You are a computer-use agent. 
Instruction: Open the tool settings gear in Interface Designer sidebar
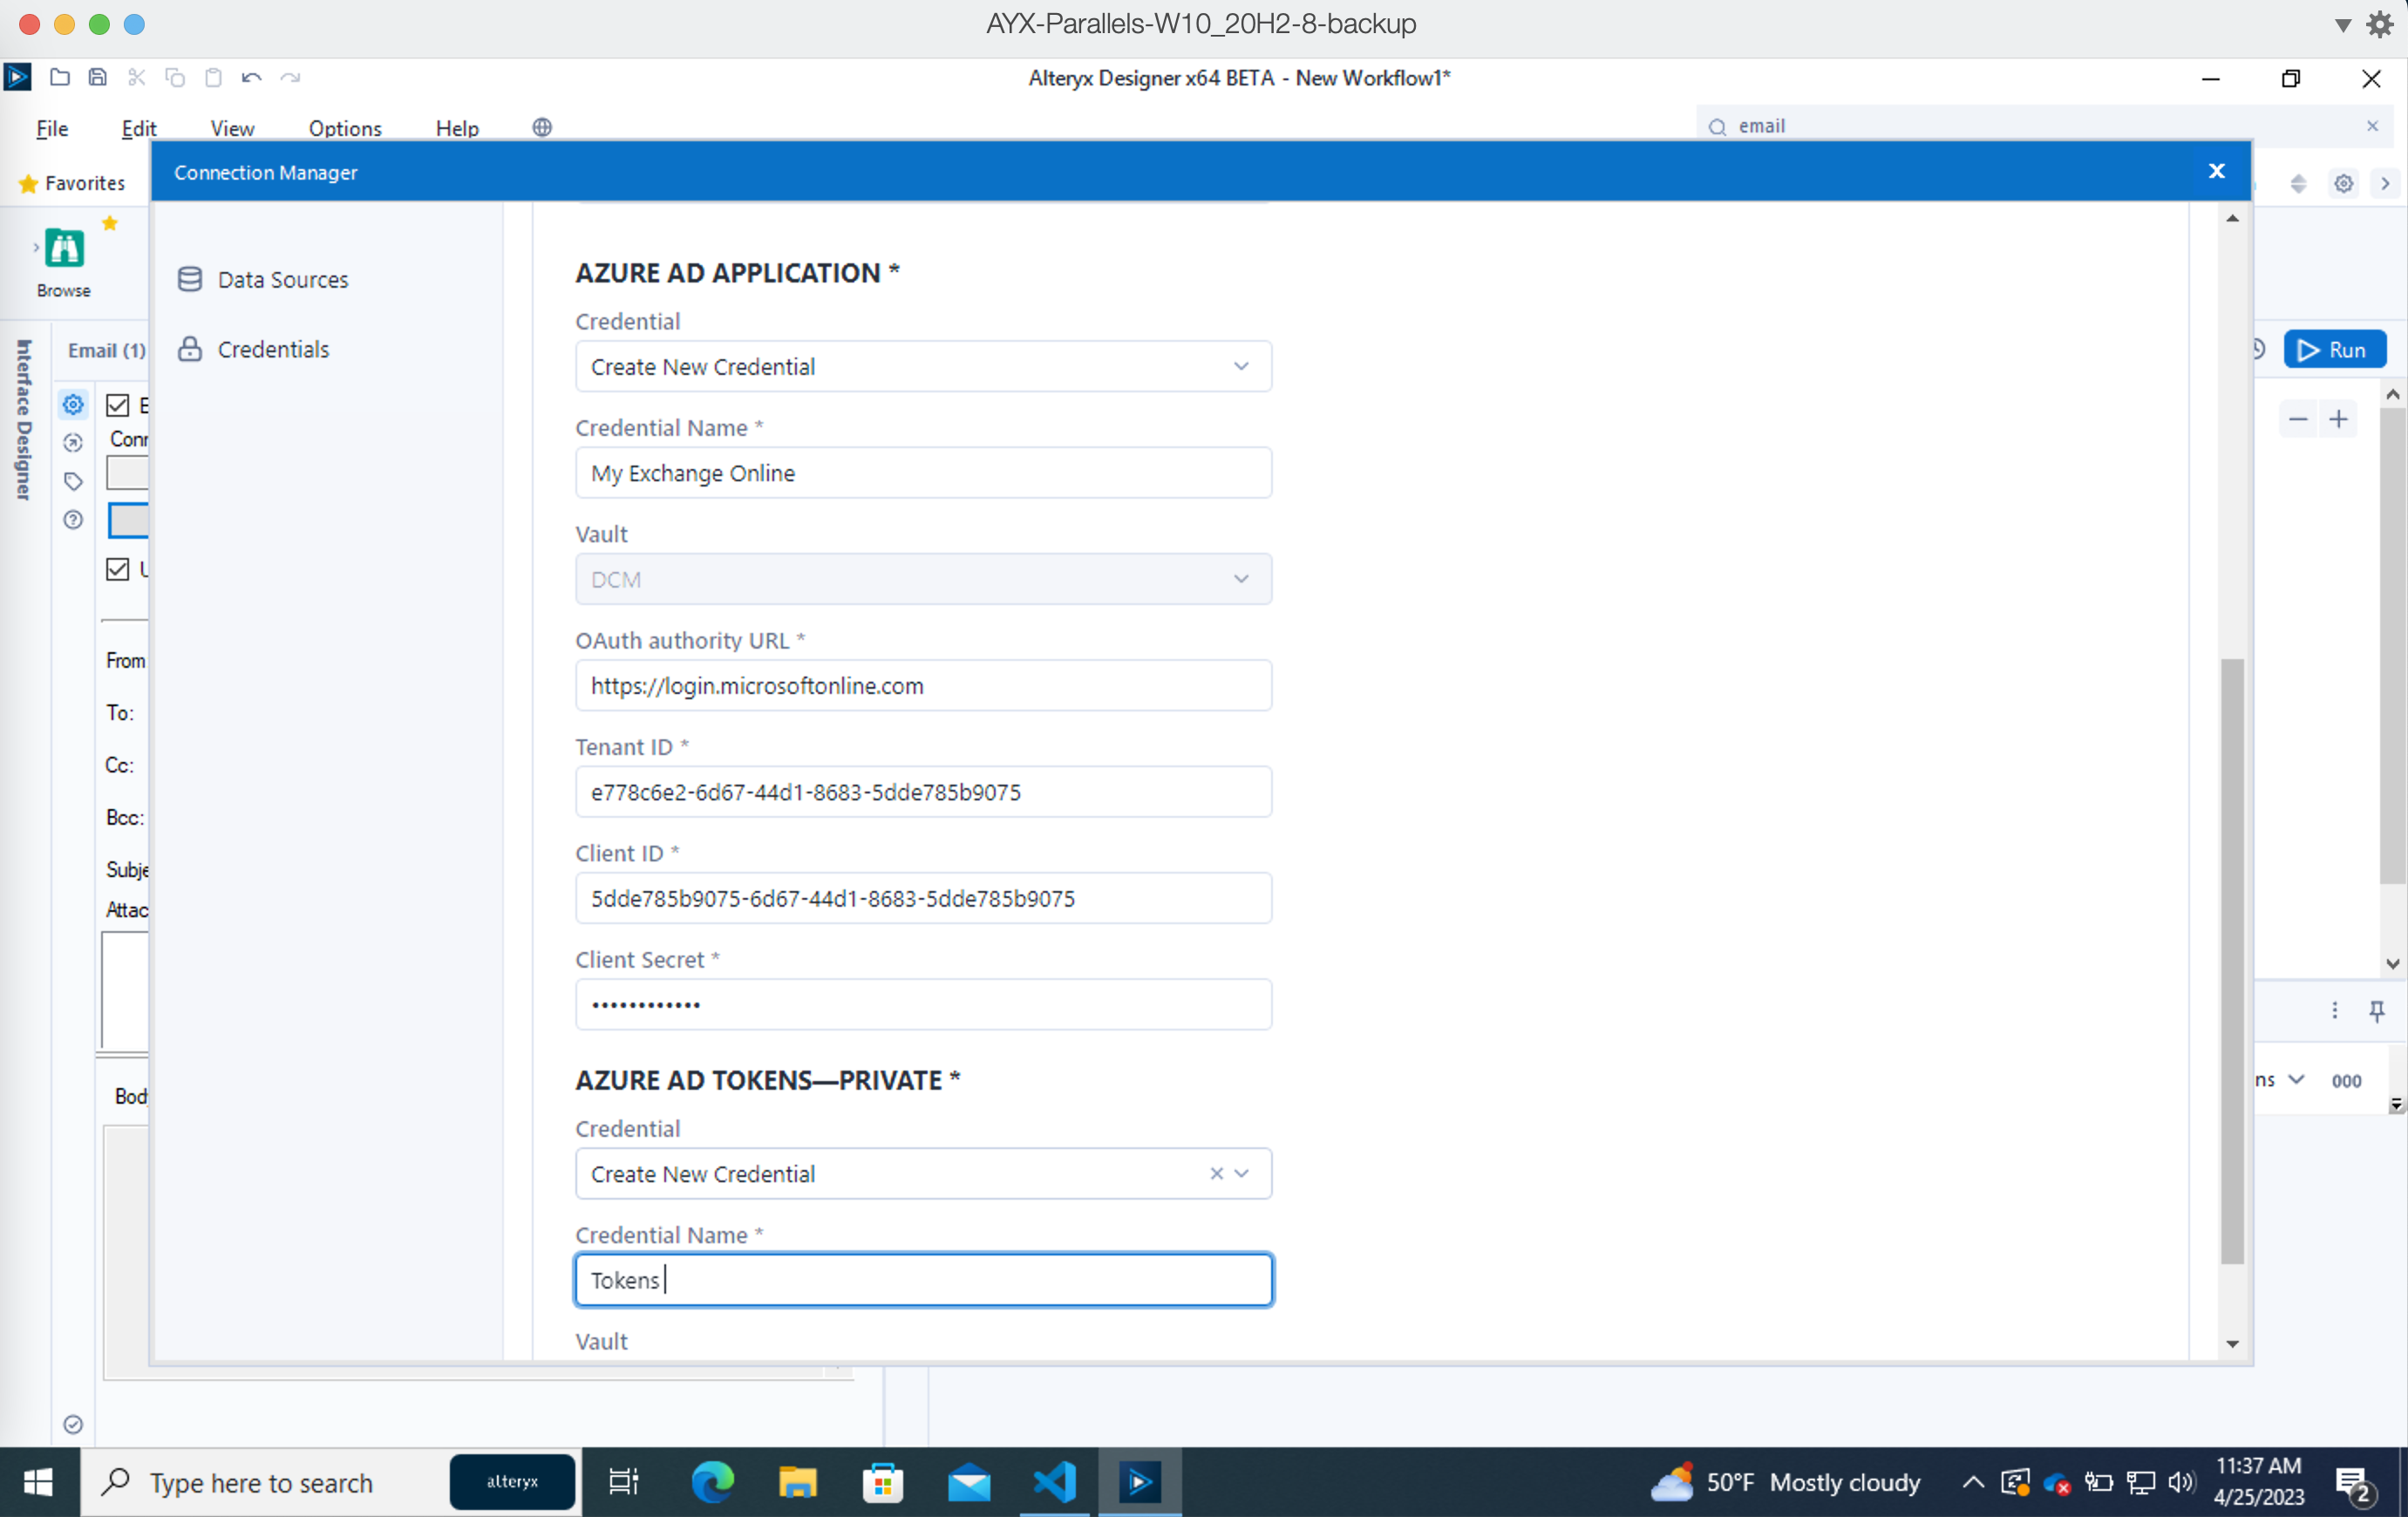(73, 405)
